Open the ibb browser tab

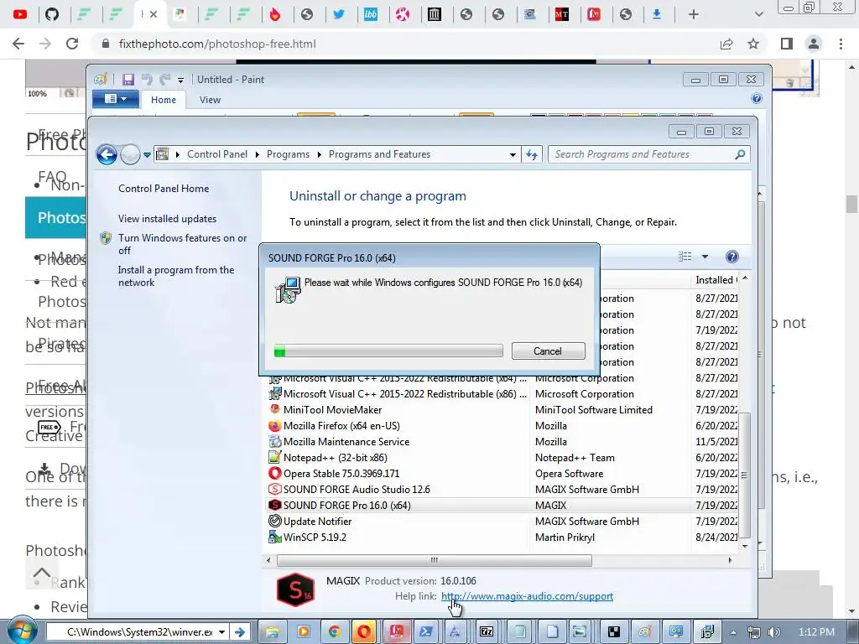pyautogui.click(x=371, y=14)
